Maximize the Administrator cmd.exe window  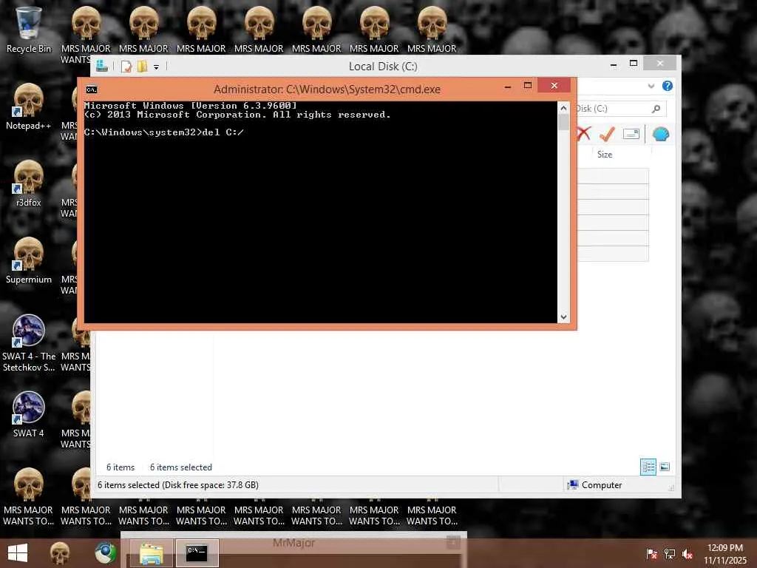pos(528,86)
